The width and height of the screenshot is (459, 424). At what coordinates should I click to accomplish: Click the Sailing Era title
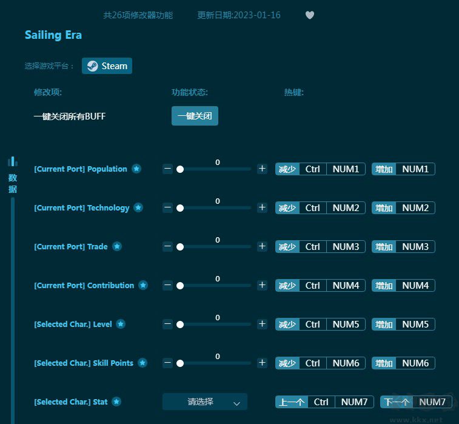tap(53, 35)
